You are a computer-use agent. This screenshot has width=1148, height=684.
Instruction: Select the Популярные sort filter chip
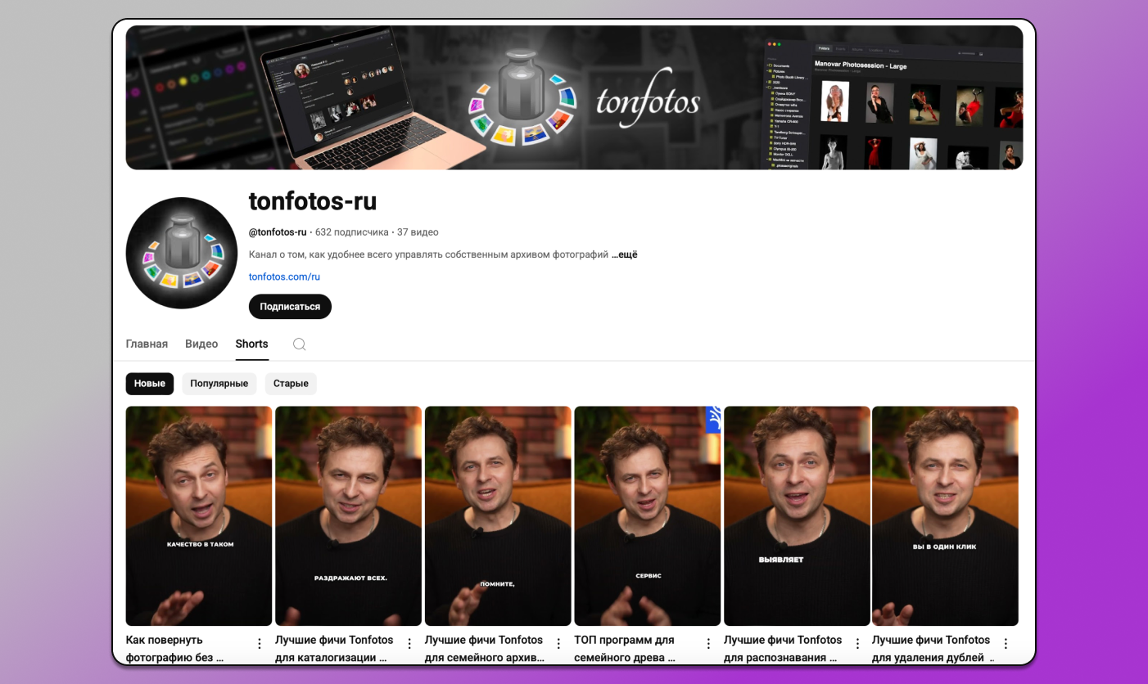[219, 384]
